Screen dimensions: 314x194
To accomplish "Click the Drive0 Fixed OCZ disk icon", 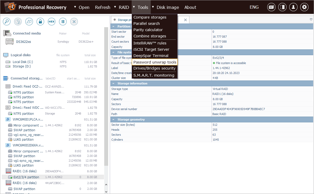I will (x=8, y=87).
